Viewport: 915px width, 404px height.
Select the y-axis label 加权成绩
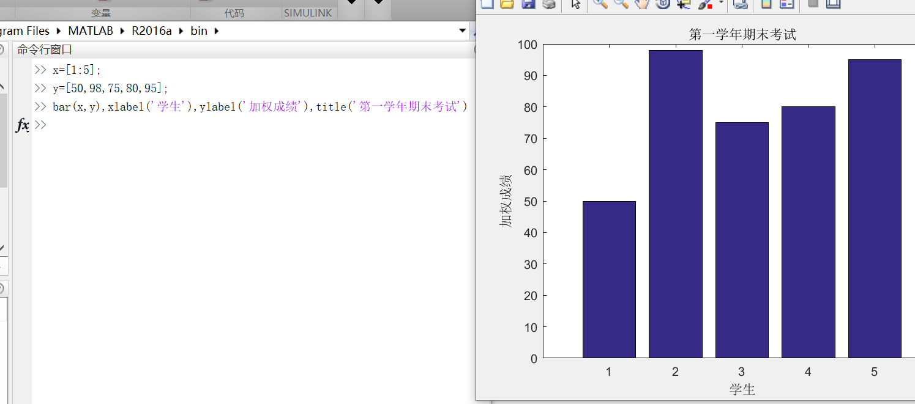(506, 201)
